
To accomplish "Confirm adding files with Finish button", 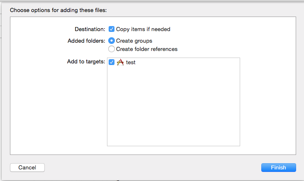I will [x=279, y=167].
